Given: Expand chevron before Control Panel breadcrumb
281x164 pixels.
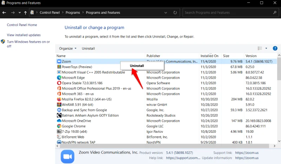Looking at the screenshot, I should tap(37, 12).
